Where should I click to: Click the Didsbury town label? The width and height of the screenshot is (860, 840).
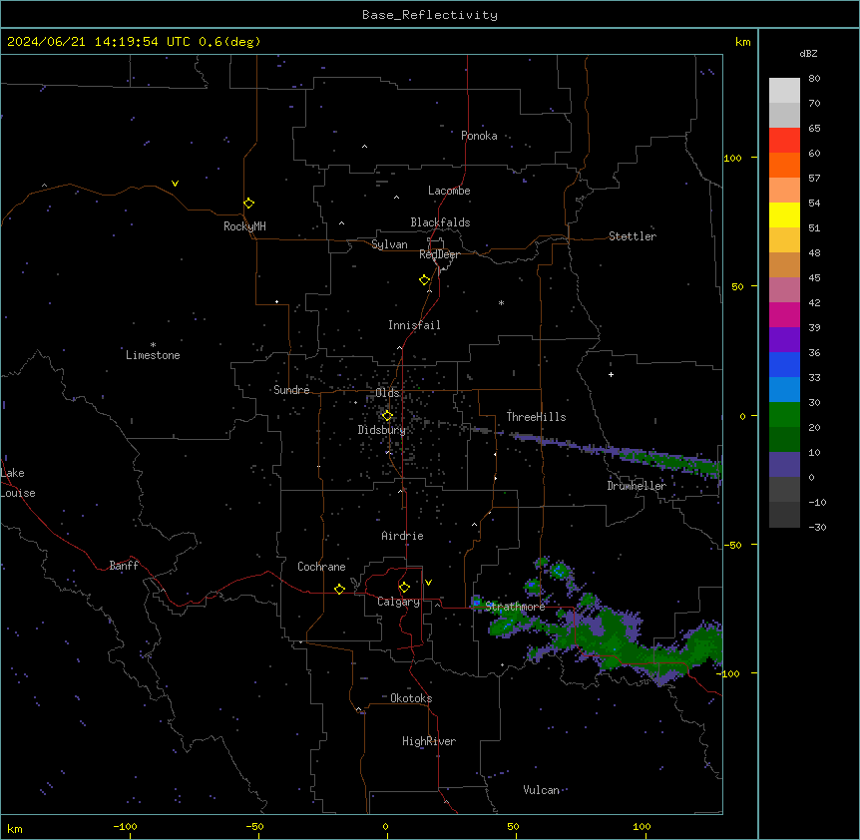click(x=382, y=430)
